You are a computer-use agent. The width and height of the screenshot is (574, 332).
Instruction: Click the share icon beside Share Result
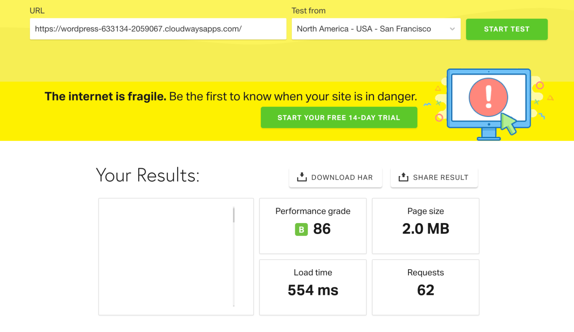[403, 177]
